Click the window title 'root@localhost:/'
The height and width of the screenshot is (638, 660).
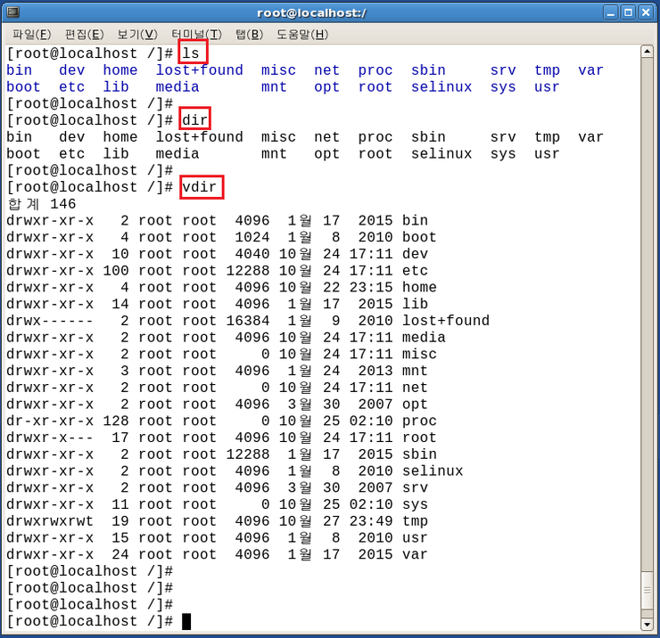311,13
